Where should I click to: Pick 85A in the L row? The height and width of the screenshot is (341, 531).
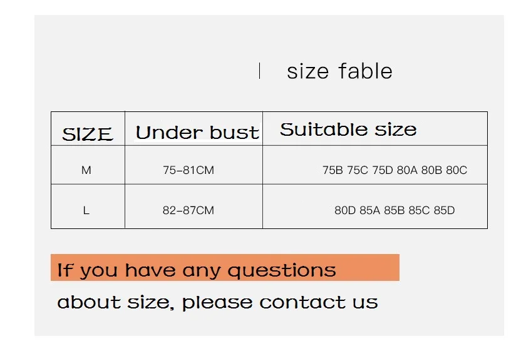[x=369, y=210]
